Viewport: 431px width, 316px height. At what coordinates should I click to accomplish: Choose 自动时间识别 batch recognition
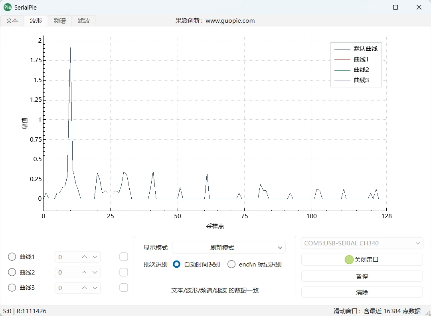point(176,265)
